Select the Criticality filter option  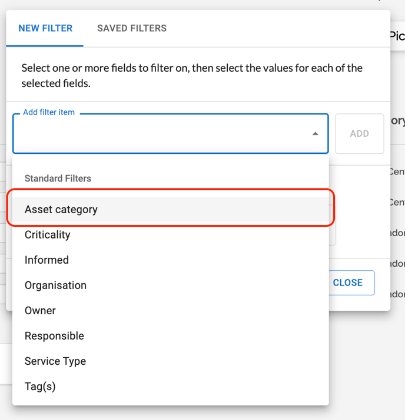tap(48, 235)
